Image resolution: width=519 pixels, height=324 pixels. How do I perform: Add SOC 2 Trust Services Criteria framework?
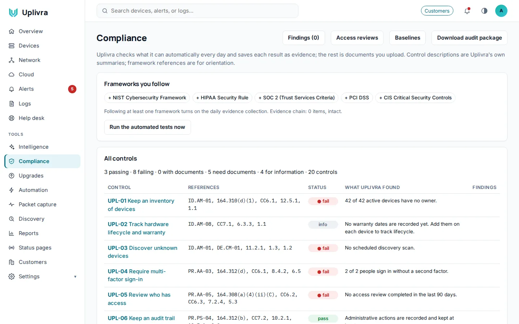(297, 98)
